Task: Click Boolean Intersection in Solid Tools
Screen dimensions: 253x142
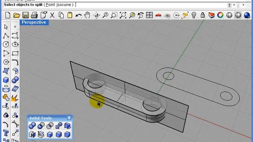Action: (x=50, y=125)
